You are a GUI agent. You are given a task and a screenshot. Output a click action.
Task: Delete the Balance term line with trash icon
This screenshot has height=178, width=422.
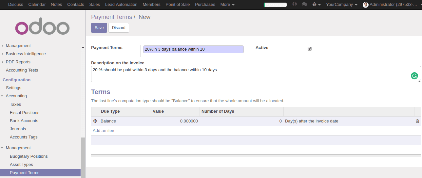[417, 121]
